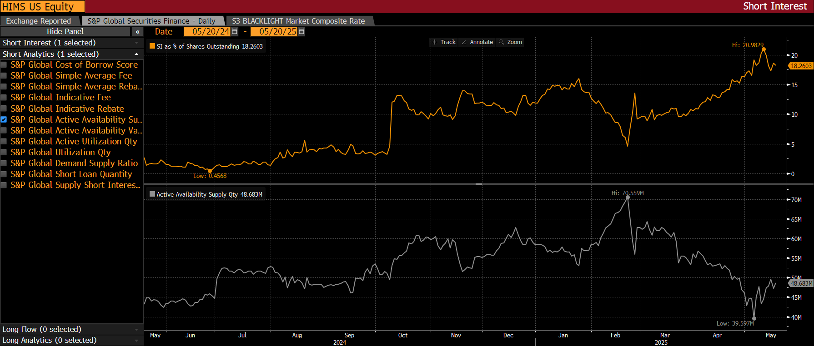Switch to Exchange Reported tab
This screenshot has width=814, height=346.
point(39,21)
